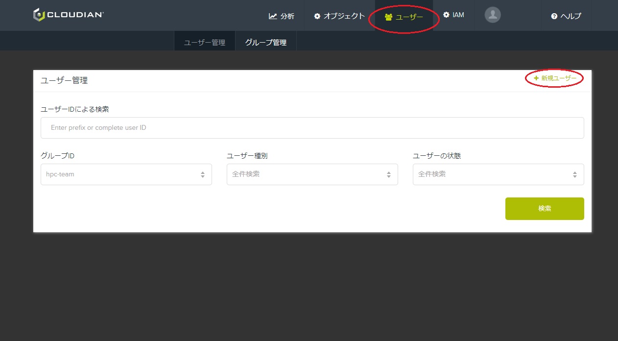
Task: Click the plus icon beside 新規ユーザー
Action: click(536, 78)
